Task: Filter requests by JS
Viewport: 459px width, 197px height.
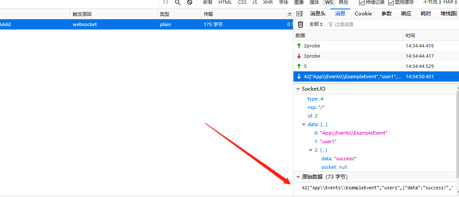Action: 255,2
